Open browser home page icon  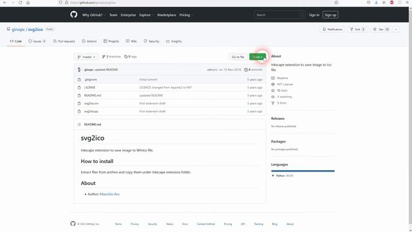tap(28, 3)
